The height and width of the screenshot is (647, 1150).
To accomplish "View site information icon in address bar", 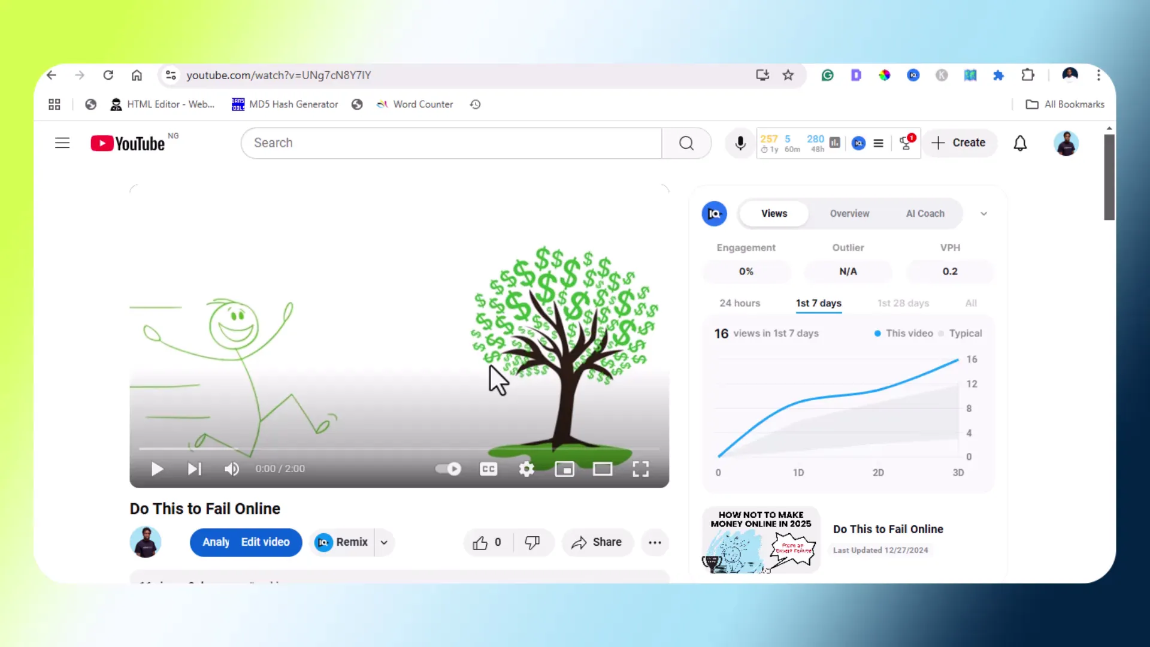I will pos(171,75).
